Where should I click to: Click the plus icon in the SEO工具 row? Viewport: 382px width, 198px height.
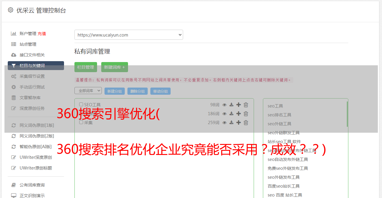point(238,105)
